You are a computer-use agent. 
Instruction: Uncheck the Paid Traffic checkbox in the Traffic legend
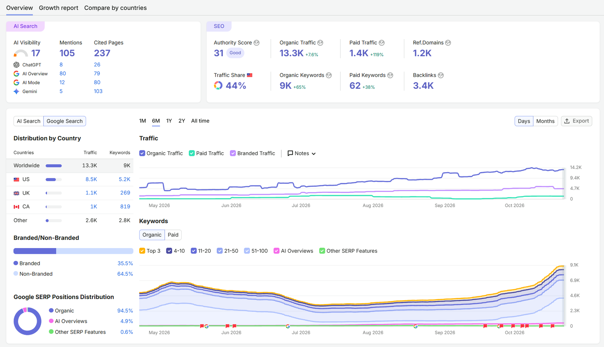coord(192,153)
